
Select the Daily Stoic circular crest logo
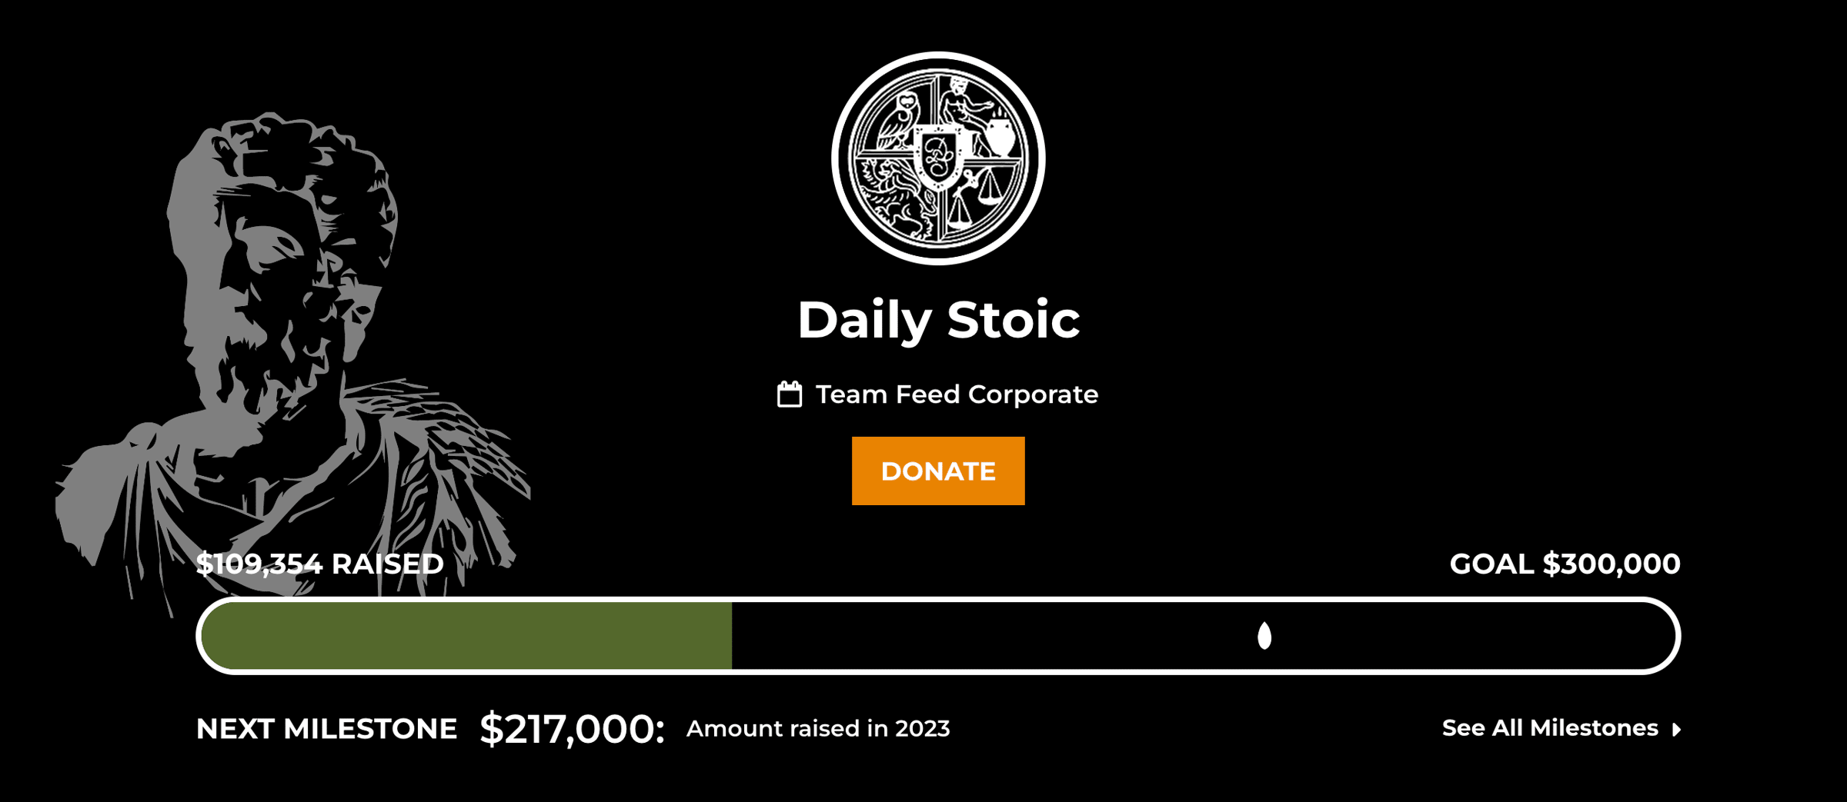(938, 158)
